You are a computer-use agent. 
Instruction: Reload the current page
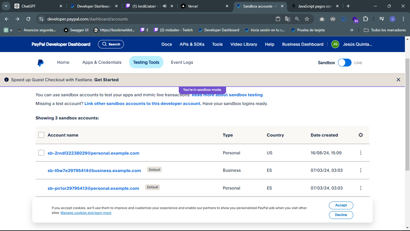[28, 19]
